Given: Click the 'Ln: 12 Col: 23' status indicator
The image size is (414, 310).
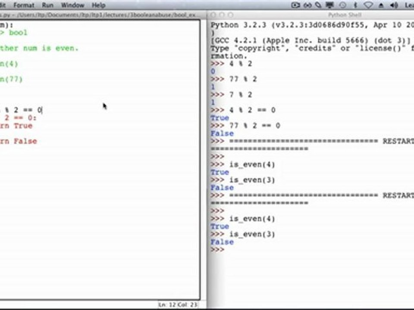Looking at the screenshot, I should pyautogui.click(x=178, y=305).
